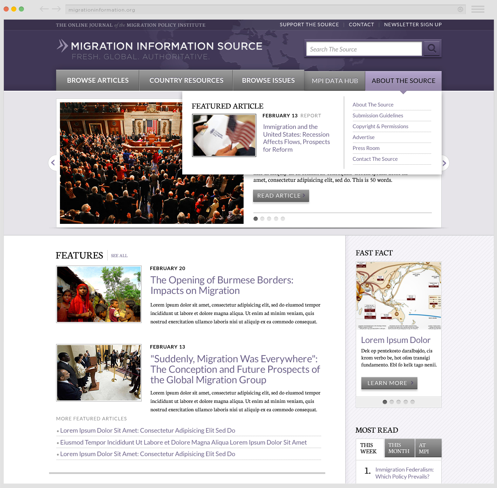Click Newsletter Sign Up link
497x488 pixels.
413,25
